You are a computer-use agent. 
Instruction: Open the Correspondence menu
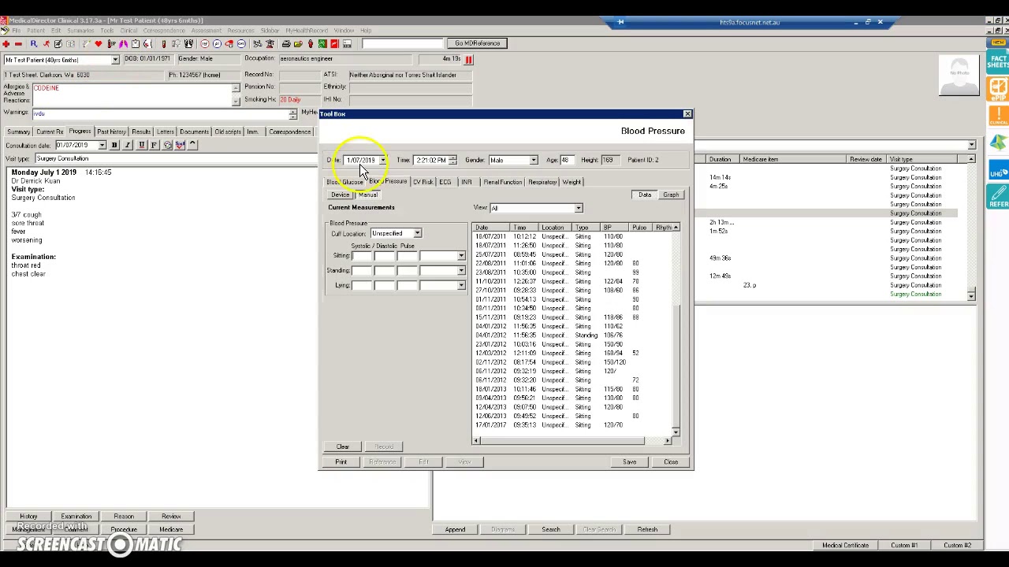pyautogui.click(x=164, y=31)
